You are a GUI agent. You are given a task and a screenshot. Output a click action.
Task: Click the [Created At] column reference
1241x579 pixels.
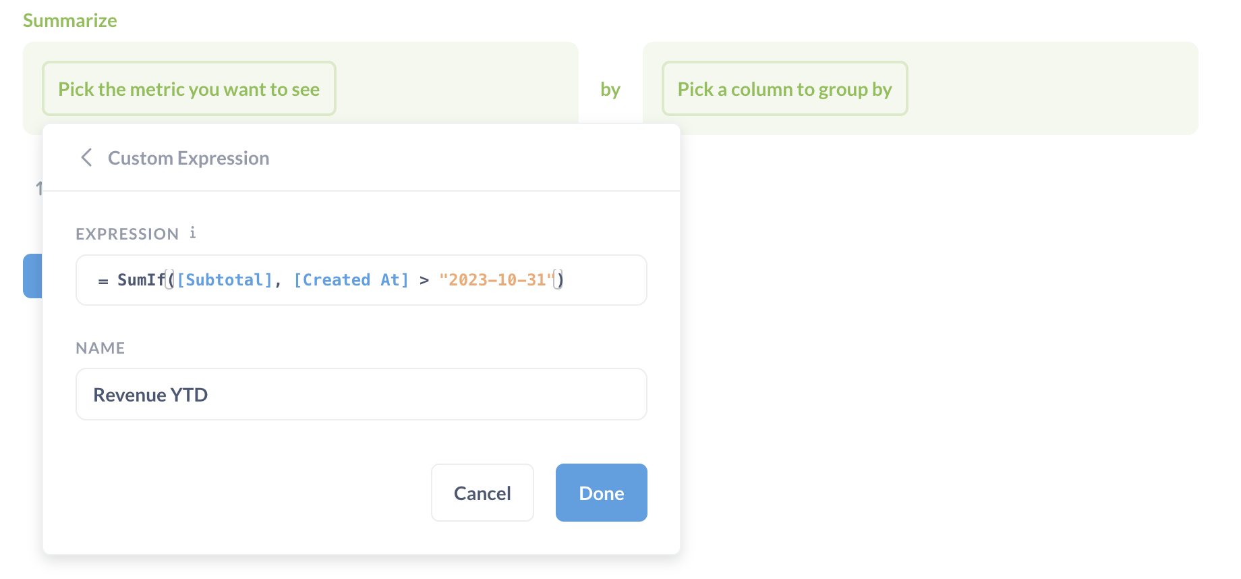pos(351,280)
